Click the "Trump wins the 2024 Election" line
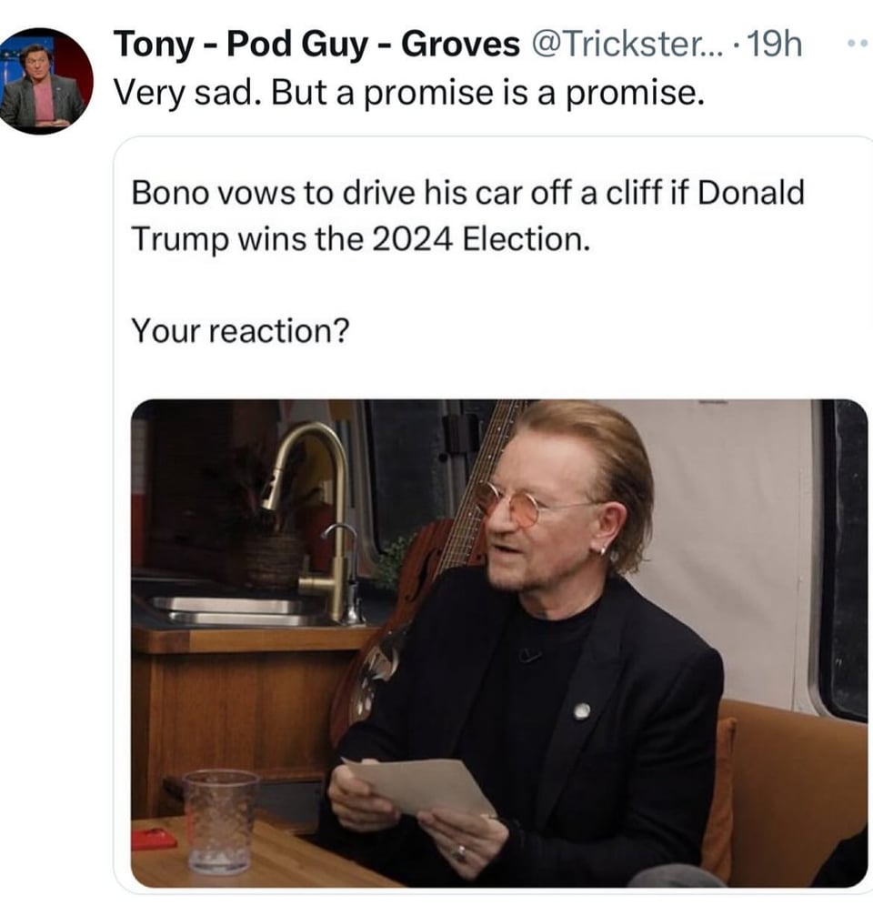This screenshot has width=873, height=906. 361,238
